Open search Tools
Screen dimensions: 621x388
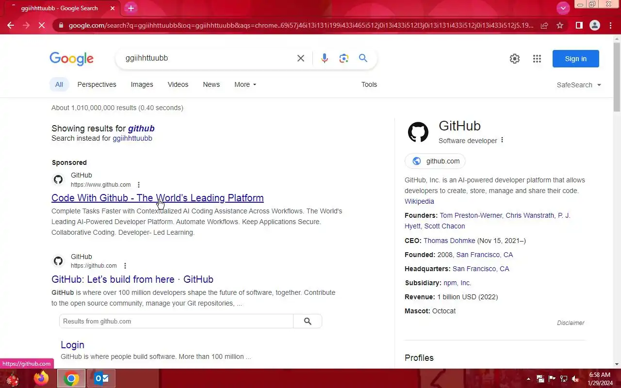369,84
